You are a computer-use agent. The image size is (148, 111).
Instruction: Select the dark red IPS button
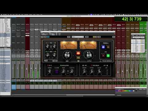click(x=103, y=56)
